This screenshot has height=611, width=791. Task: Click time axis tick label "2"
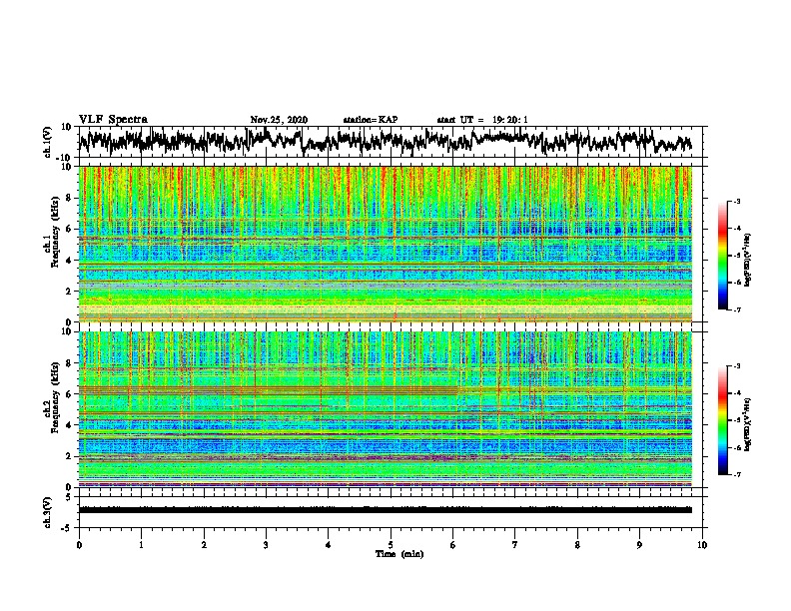(204, 545)
